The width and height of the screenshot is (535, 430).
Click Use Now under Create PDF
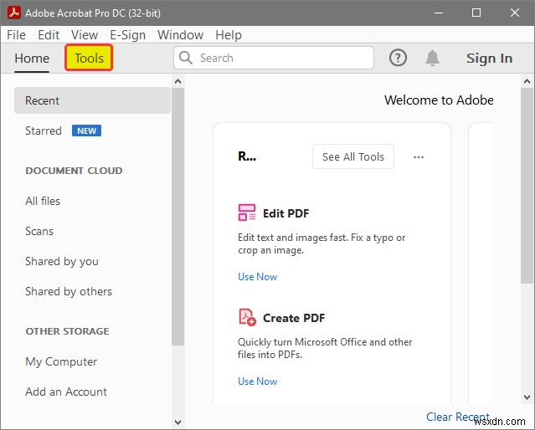(x=258, y=381)
